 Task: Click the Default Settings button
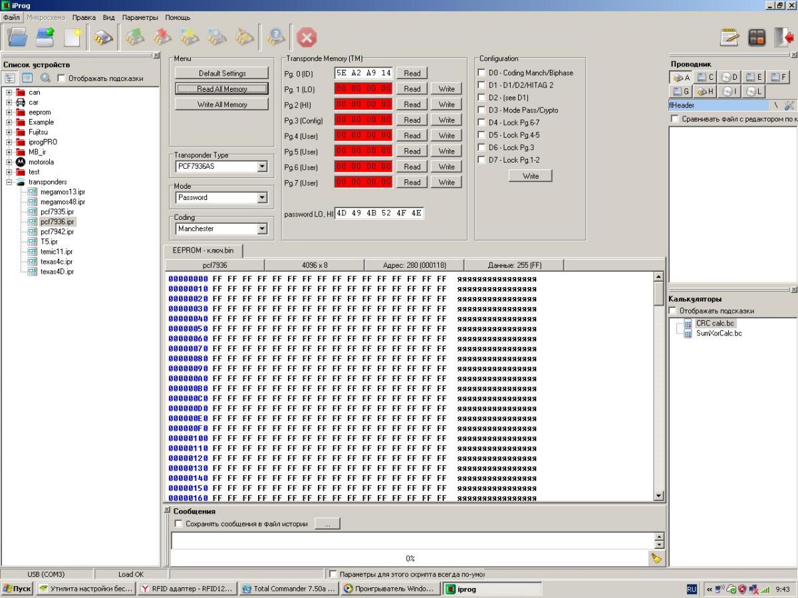coord(221,73)
